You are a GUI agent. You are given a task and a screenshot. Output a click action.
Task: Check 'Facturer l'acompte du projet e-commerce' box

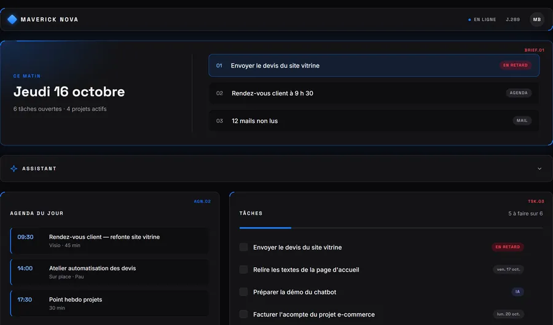[243, 314]
